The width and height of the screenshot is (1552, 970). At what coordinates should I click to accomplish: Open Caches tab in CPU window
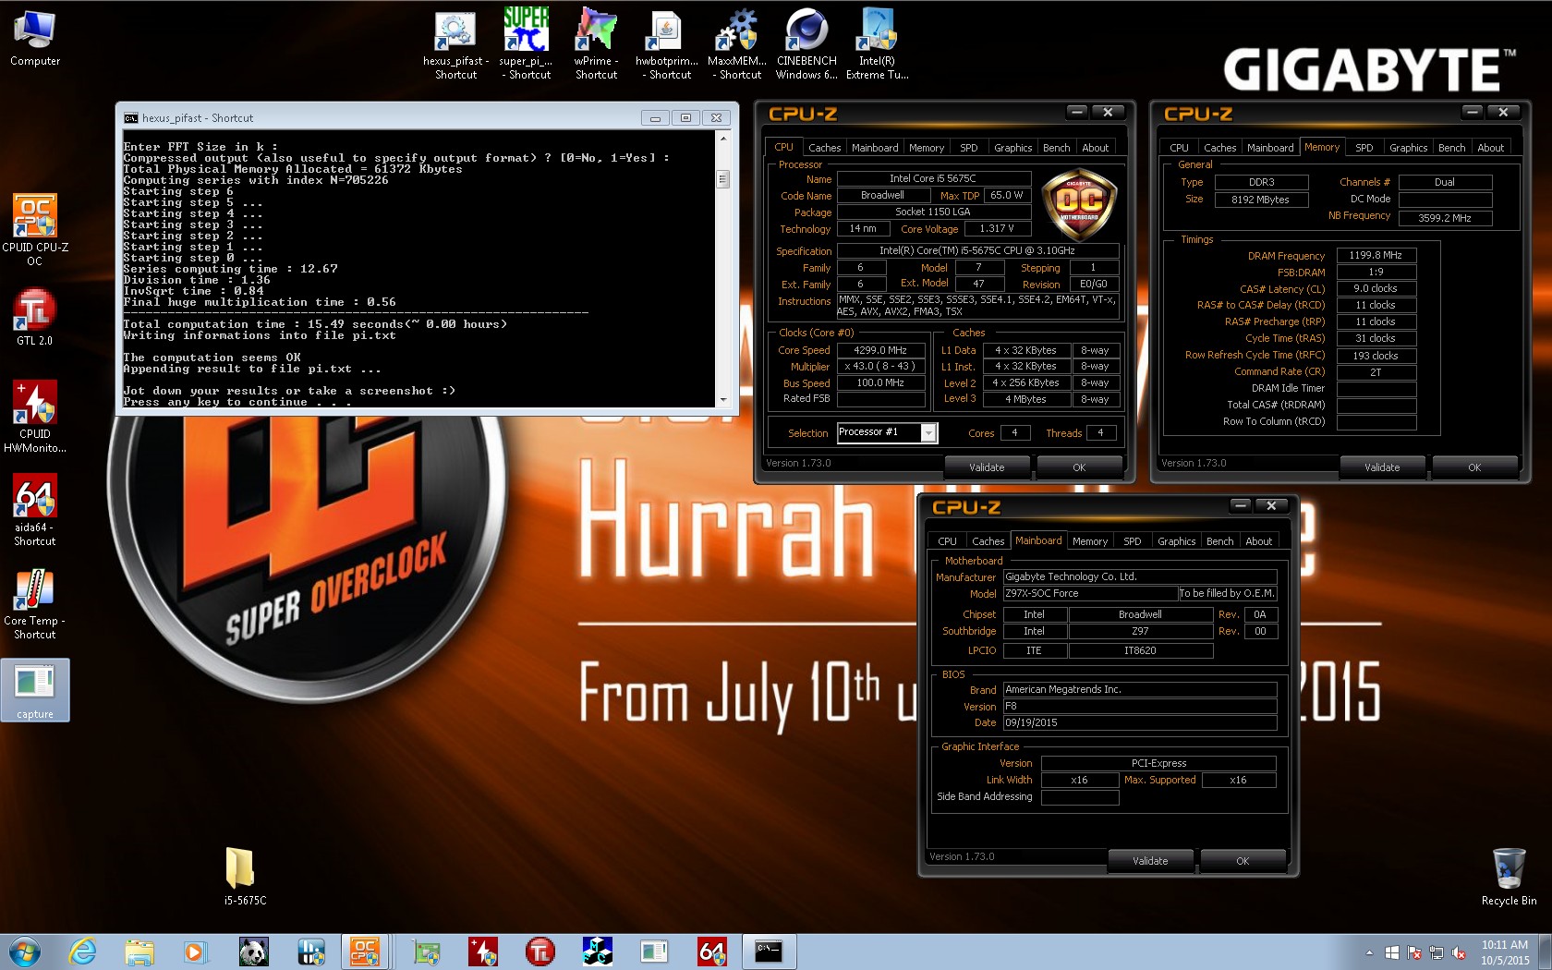pos(824,148)
